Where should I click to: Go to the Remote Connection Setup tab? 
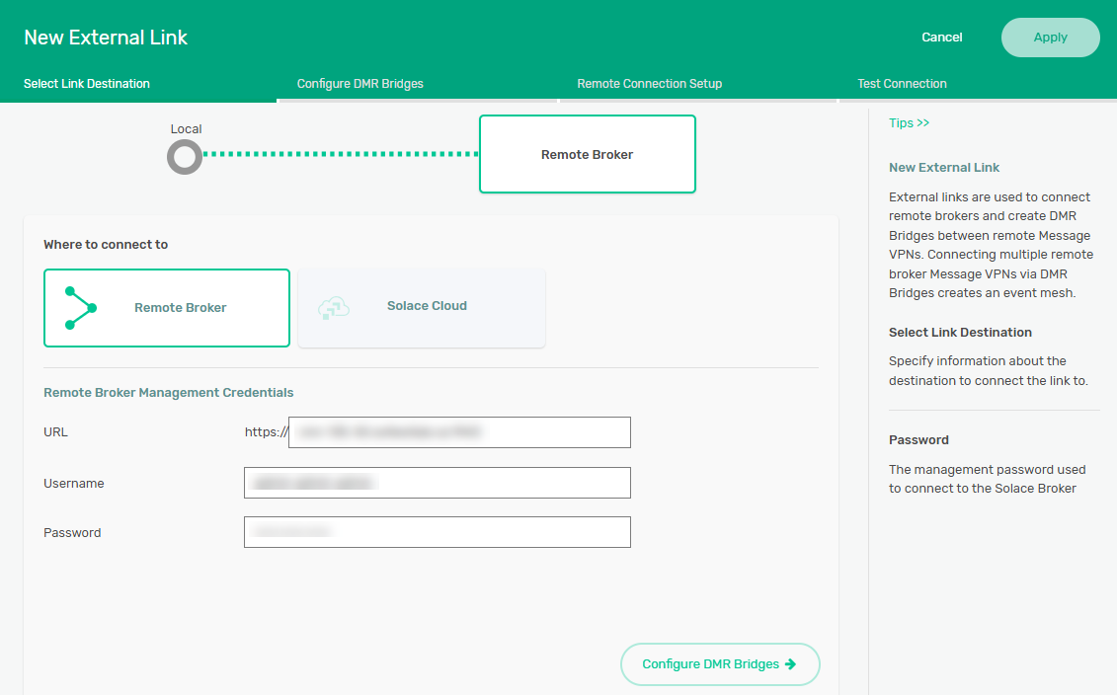pyautogui.click(x=649, y=84)
